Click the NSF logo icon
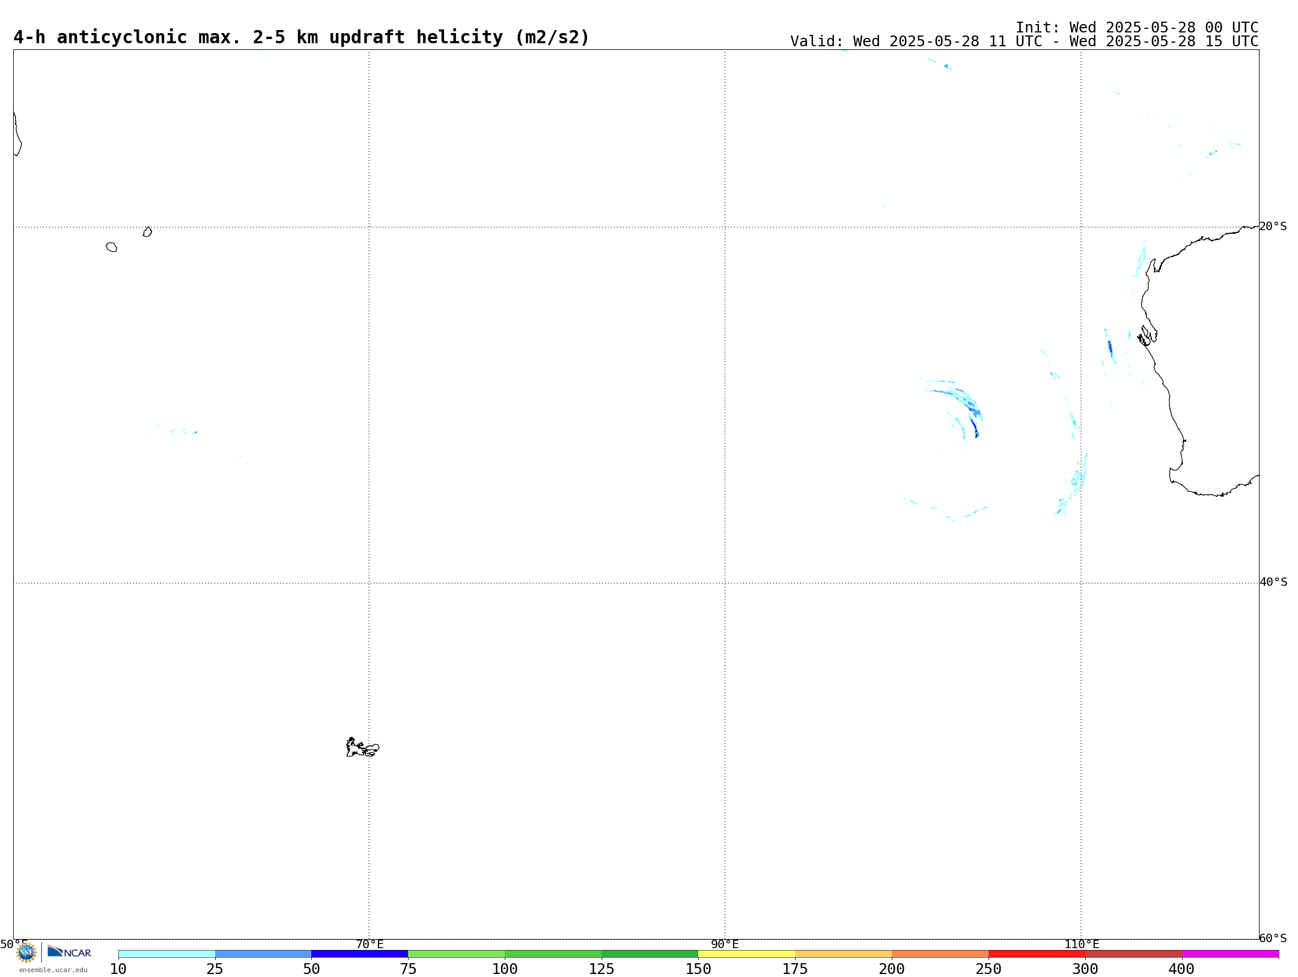 [26, 952]
